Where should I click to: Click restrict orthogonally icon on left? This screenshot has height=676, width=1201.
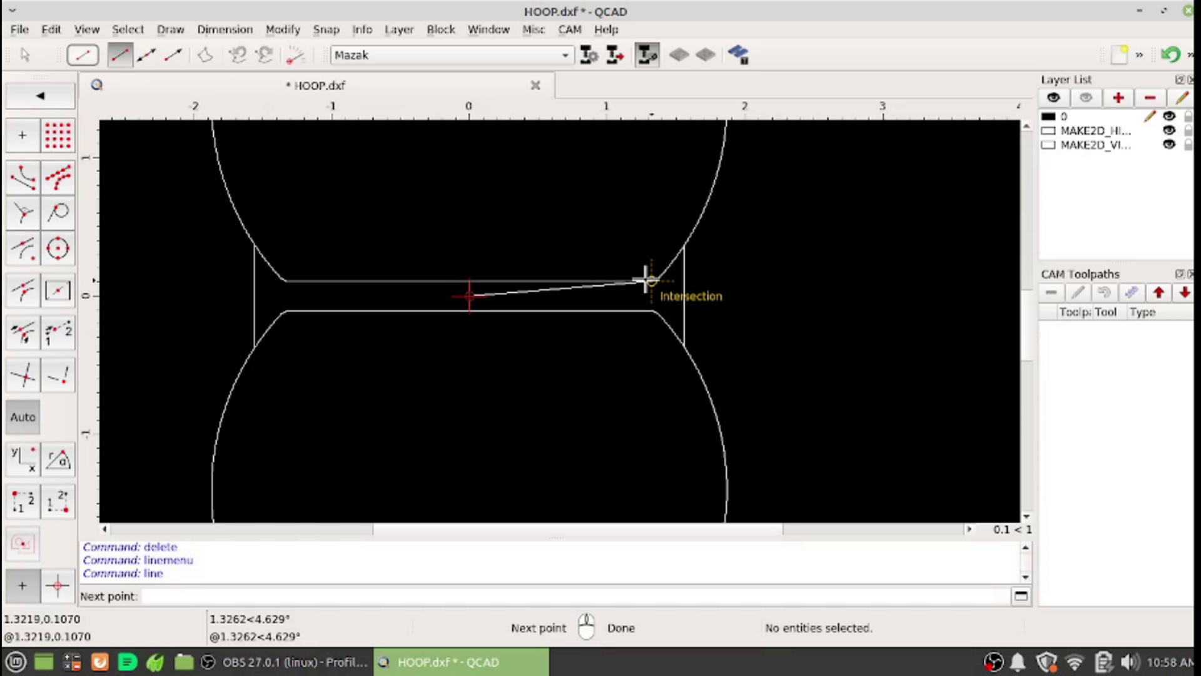[23, 501]
